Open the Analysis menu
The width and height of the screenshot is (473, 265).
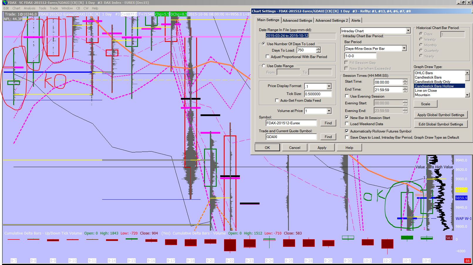29,8
